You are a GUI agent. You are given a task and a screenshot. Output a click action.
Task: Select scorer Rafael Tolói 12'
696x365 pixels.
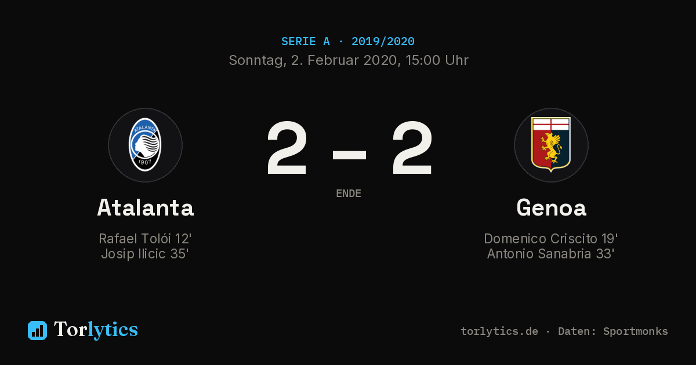[145, 239]
